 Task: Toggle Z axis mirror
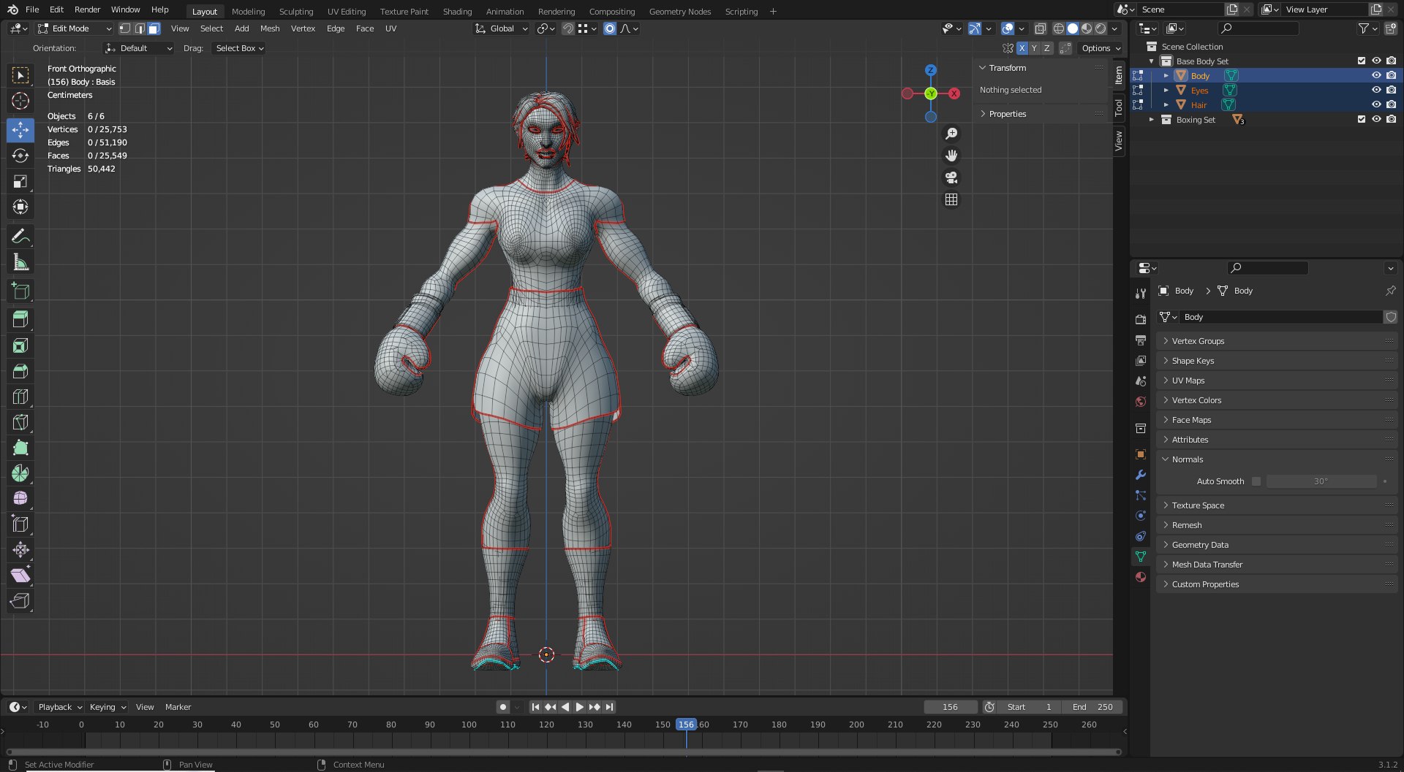click(1046, 48)
